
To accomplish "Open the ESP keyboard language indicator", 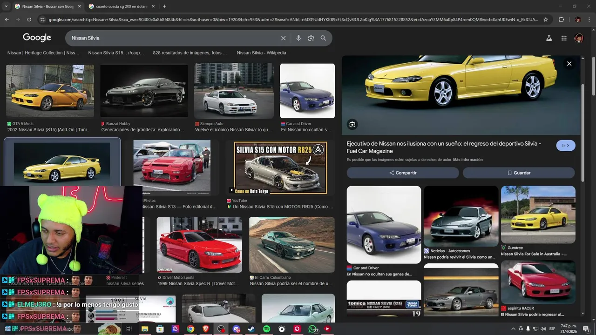I will [x=552, y=329].
